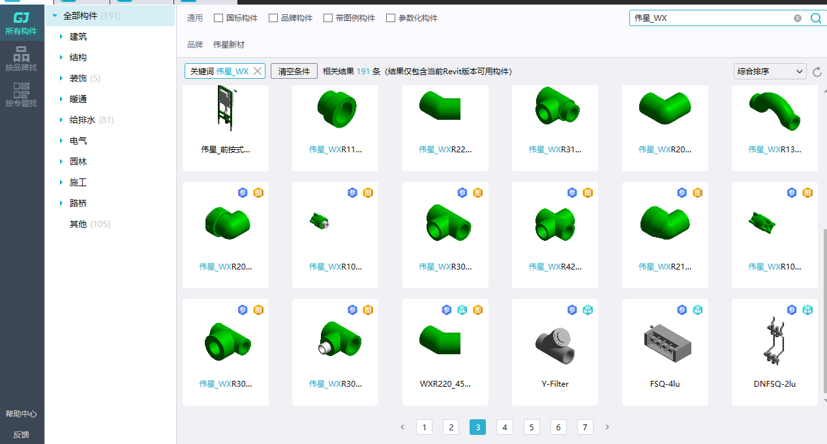Open 帮助中心 in the sidebar

tap(22, 414)
